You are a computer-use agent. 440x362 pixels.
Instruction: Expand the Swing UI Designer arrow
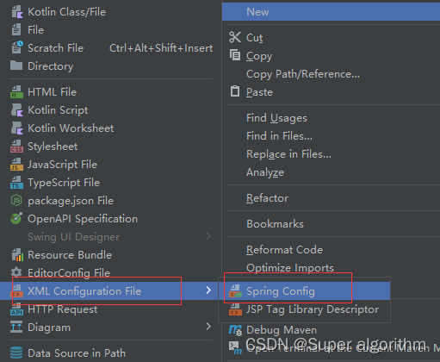point(208,236)
